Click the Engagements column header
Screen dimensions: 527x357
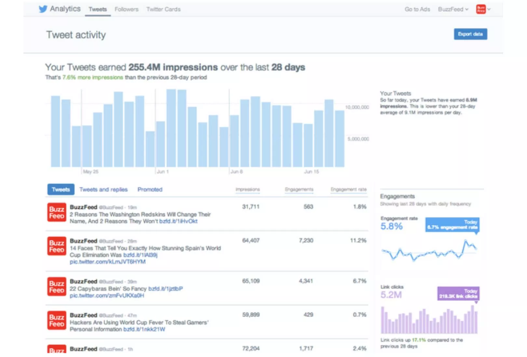click(299, 189)
